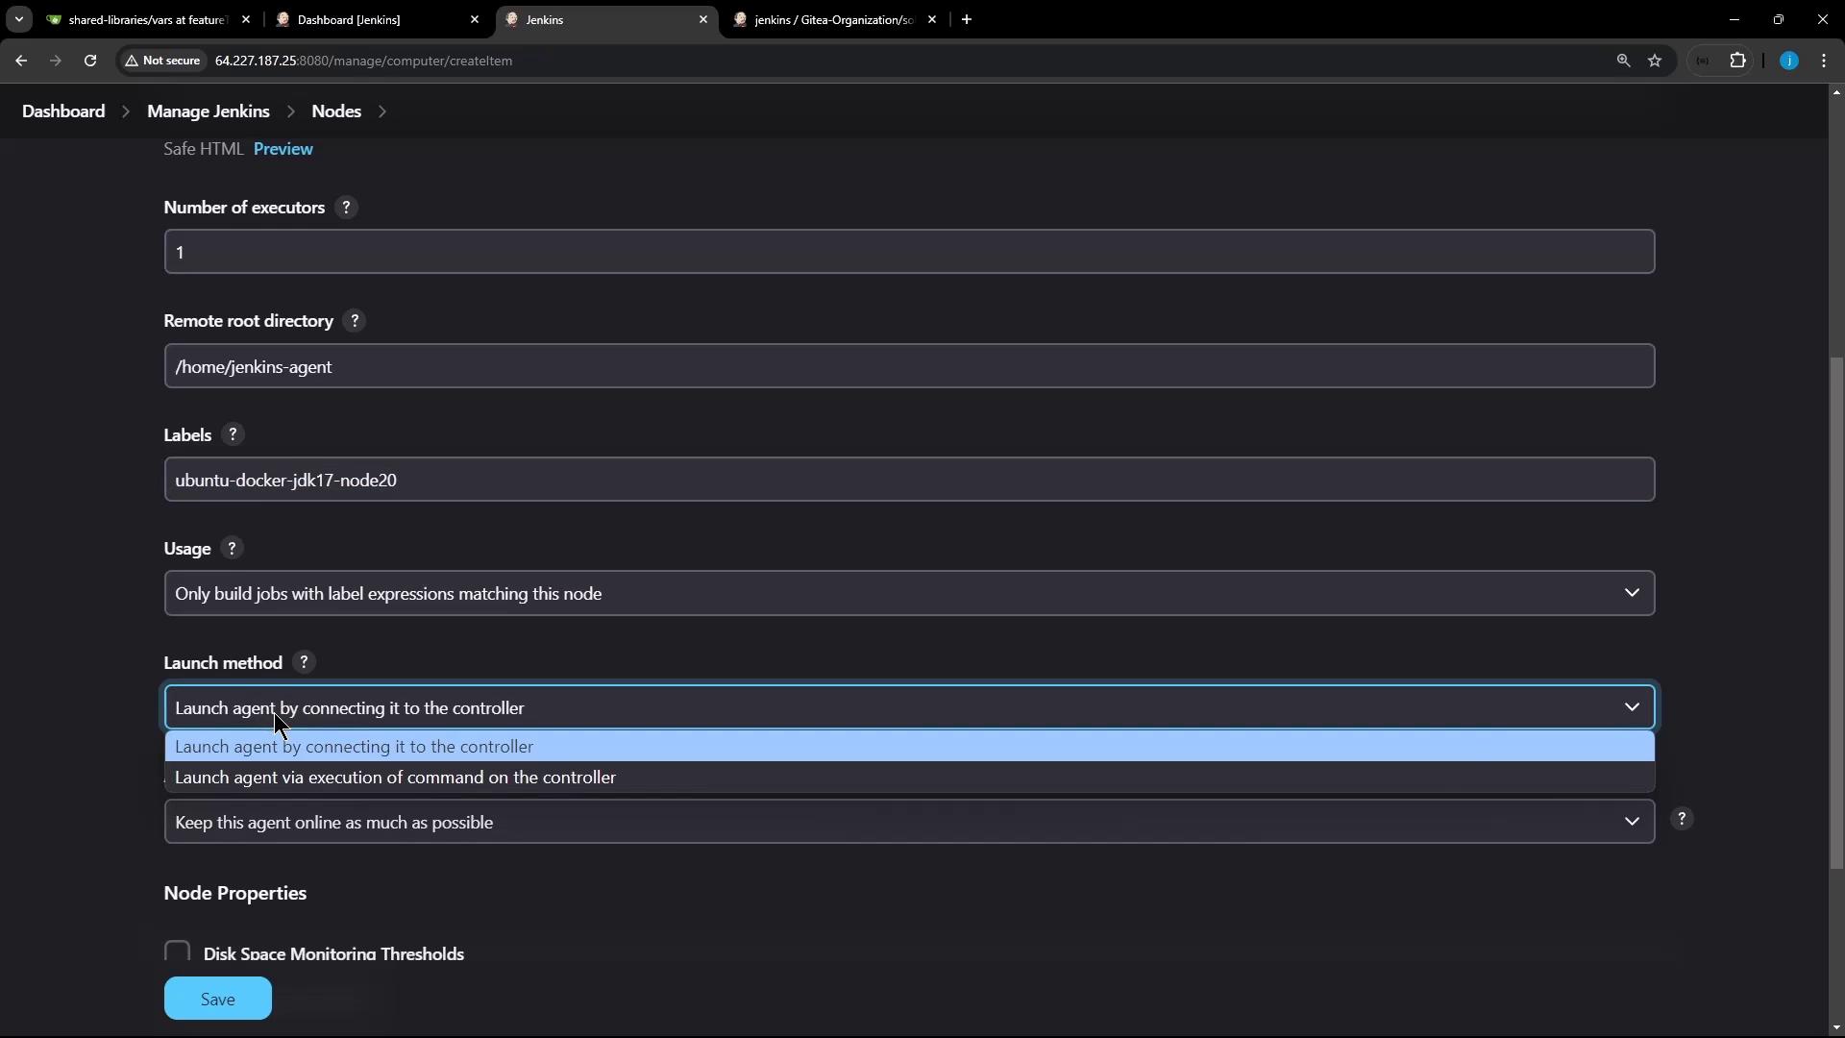Click Remote root directory help icon
Viewport: 1845px width, 1038px height.
(x=355, y=321)
